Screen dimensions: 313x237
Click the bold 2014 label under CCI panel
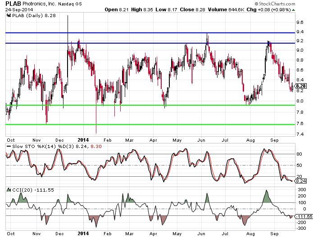click(83, 233)
